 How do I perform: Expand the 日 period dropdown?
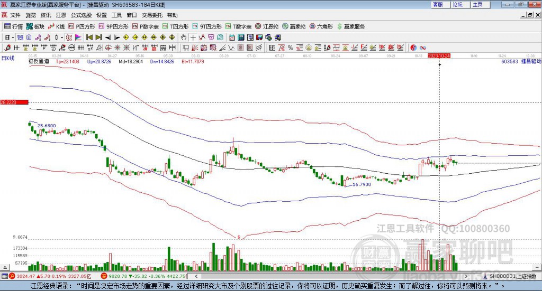pyautogui.click(x=13, y=37)
